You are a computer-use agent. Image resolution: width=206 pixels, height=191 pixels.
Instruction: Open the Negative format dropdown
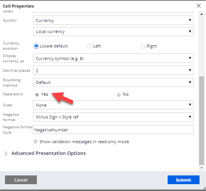113,117
